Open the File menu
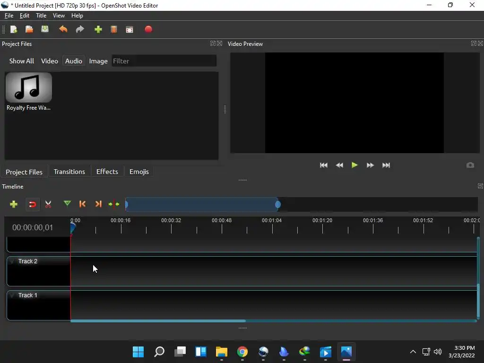This screenshot has width=484, height=363. click(9, 16)
